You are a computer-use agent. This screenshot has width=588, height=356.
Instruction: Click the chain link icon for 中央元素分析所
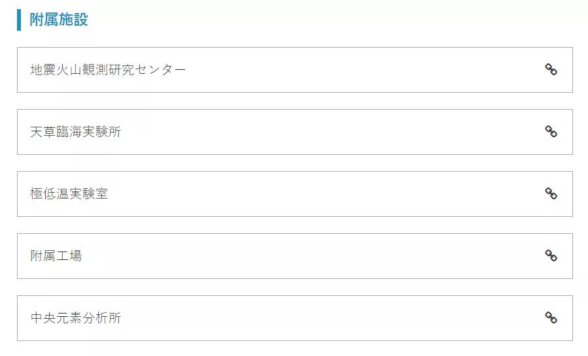pyautogui.click(x=551, y=318)
